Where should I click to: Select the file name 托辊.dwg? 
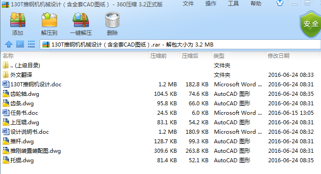click(22, 160)
